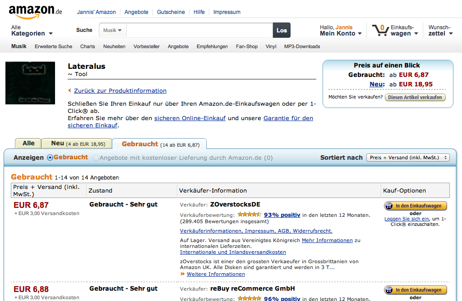462x301 pixels.
Task: Click Weitere Informationen for ZOverstocksDE
Action: [x=216, y=274]
